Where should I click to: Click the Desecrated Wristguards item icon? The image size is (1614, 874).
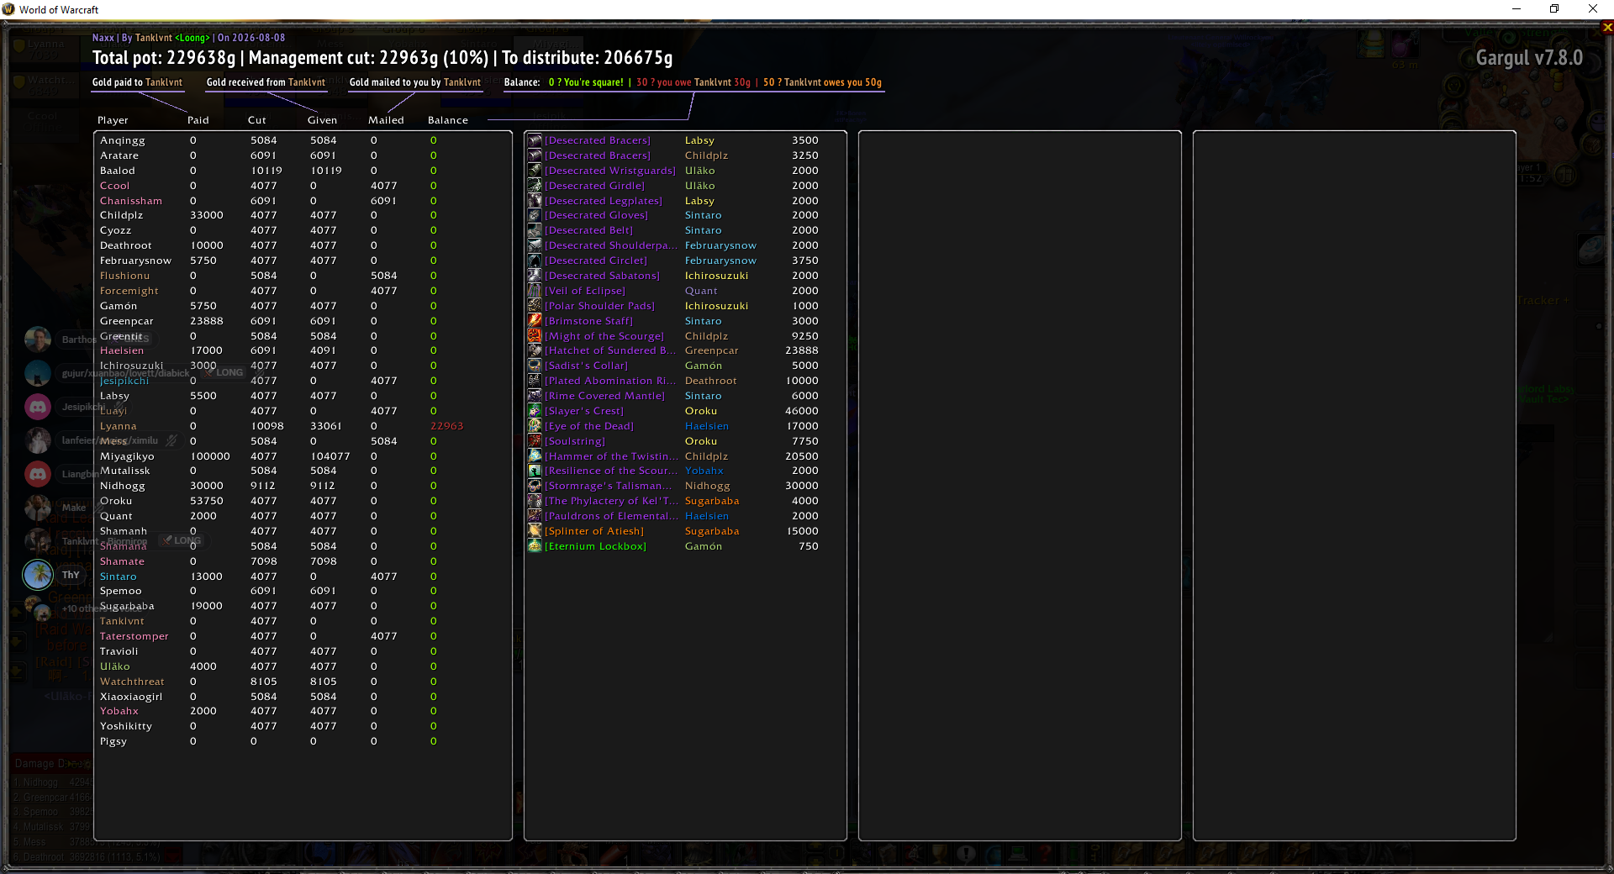[x=535, y=171]
